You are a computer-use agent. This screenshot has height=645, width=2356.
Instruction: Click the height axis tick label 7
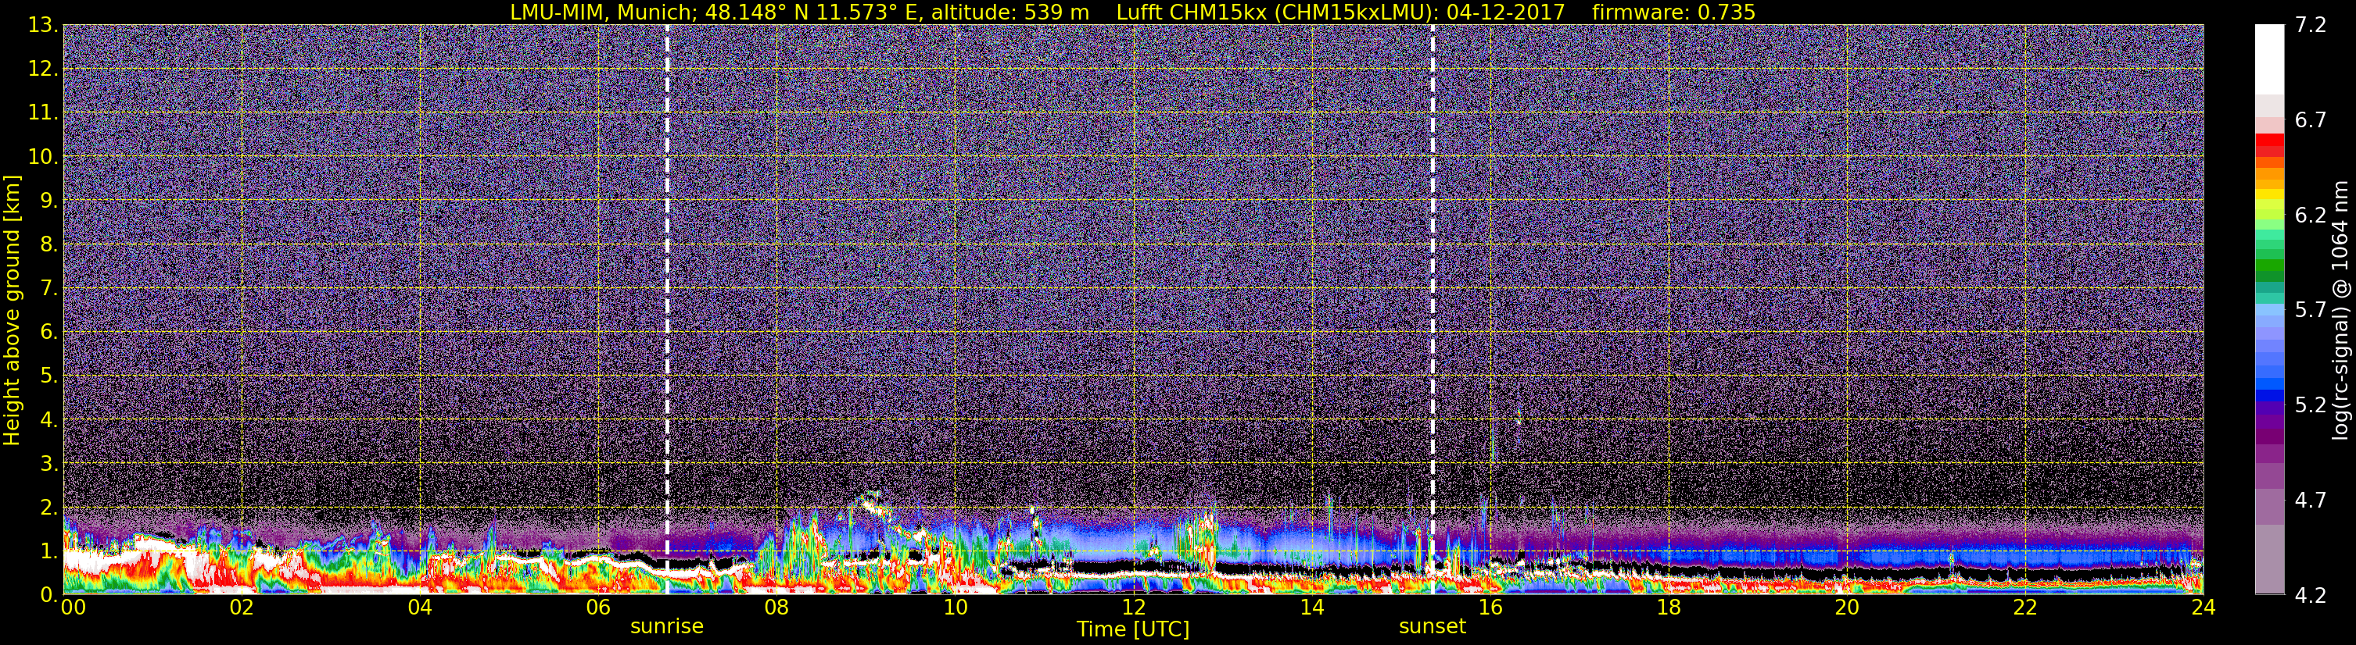(48, 288)
